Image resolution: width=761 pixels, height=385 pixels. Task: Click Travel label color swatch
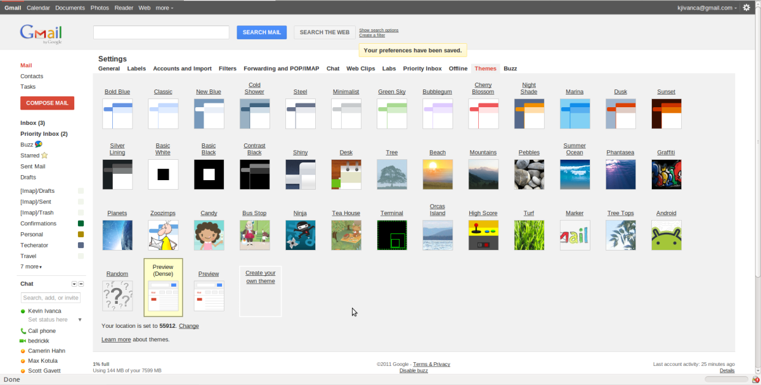point(81,256)
